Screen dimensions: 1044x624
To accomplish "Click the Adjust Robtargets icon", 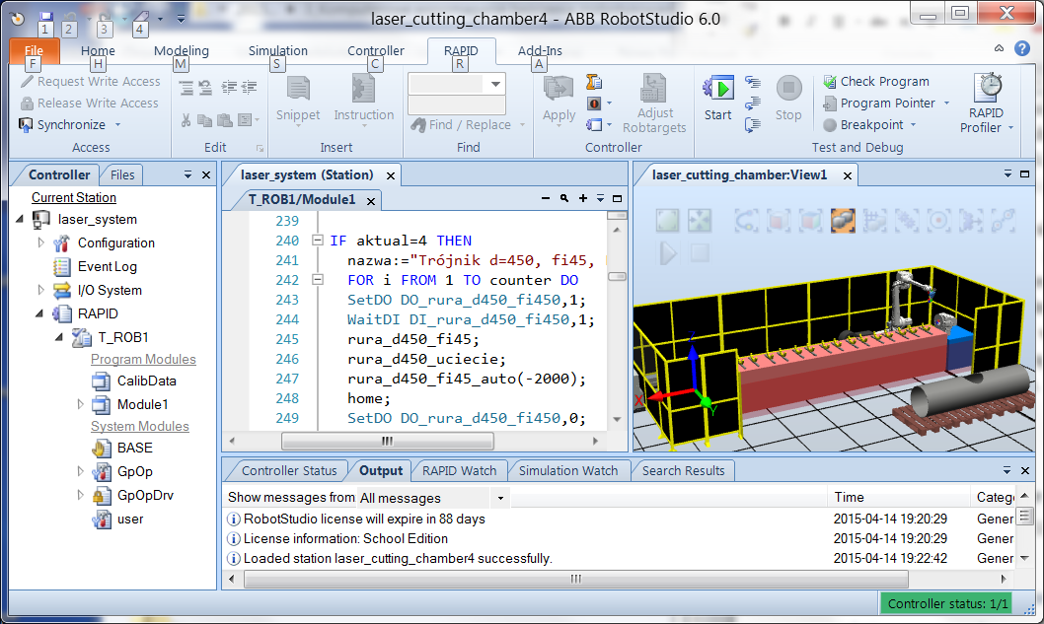I will pos(653,89).
